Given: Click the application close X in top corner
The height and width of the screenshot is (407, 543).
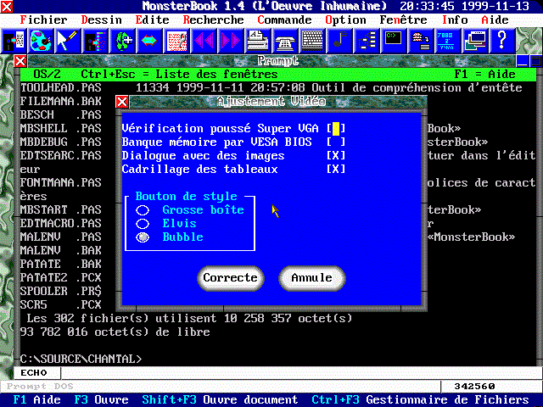Looking at the screenshot, I should tap(7, 6).
